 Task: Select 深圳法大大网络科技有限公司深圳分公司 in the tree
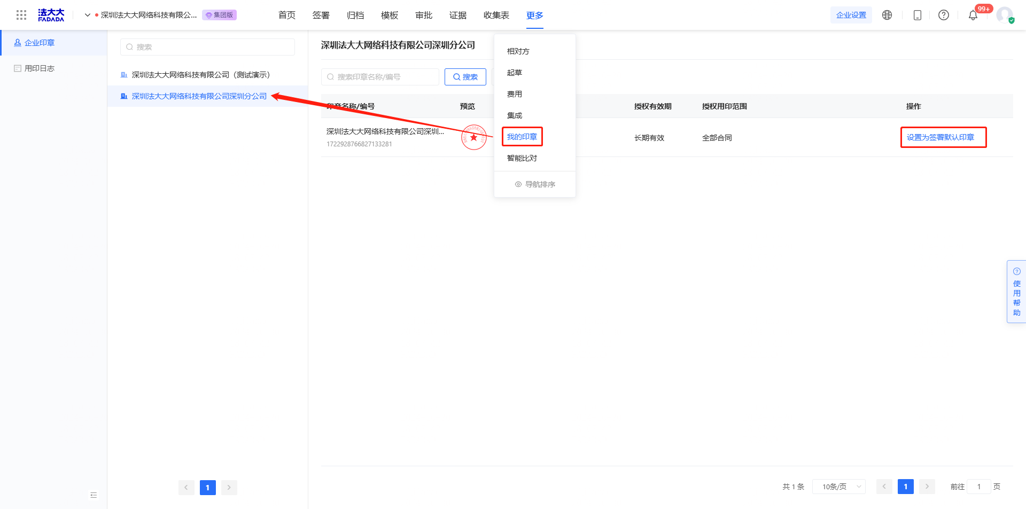207,96
